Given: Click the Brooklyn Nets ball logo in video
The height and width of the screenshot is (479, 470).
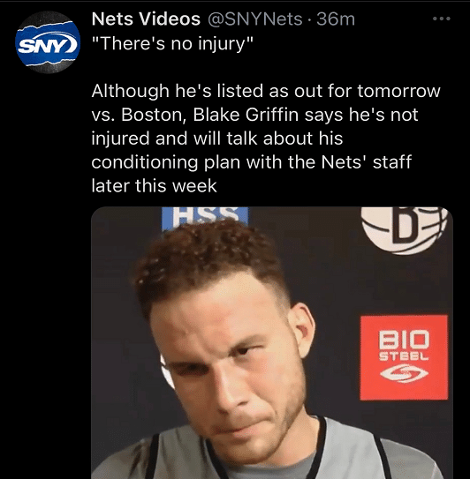Looking at the screenshot, I should 405,230.
